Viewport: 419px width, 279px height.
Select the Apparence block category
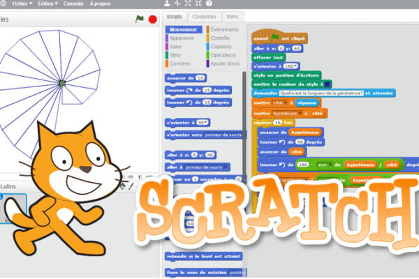pyautogui.click(x=179, y=38)
